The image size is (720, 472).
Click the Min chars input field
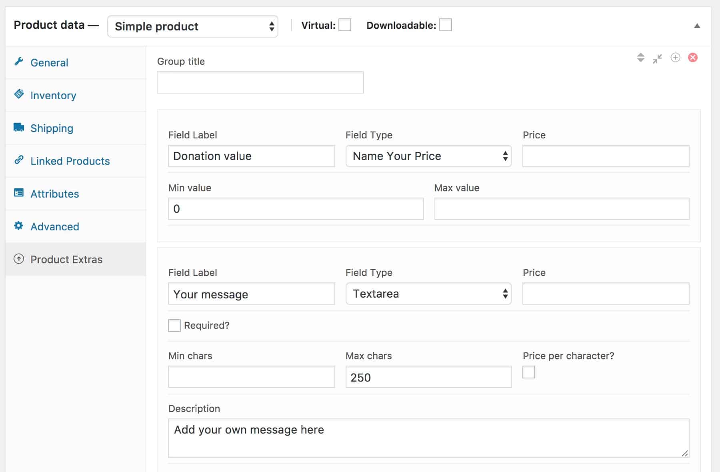[x=252, y=377]
